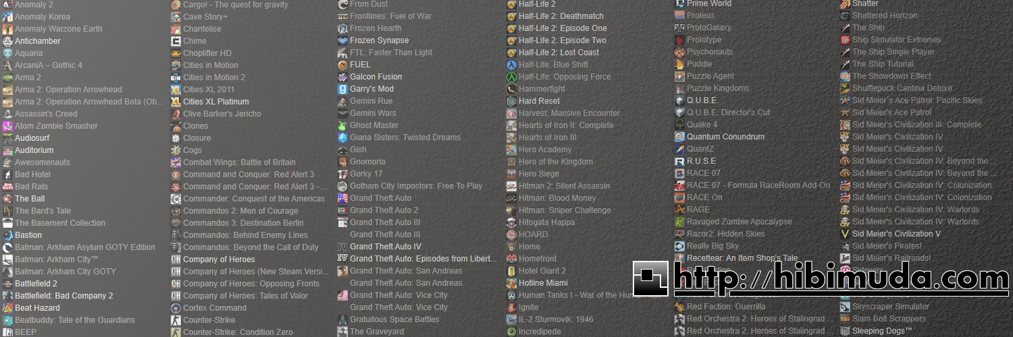Click the RAGE game icon

pos(679,210)
